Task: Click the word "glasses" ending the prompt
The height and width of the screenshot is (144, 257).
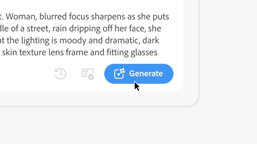Action: click(145, 52)
